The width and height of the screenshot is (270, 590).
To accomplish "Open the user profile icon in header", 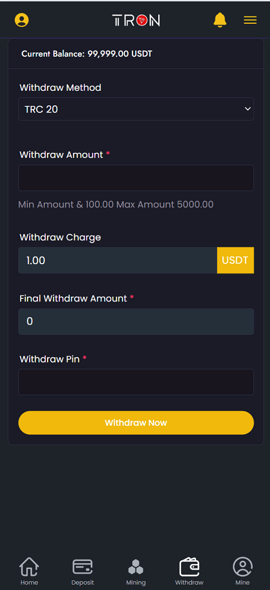I will click(22, 20).
